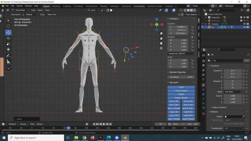Open Tool properties tab icon

[203, 55]
